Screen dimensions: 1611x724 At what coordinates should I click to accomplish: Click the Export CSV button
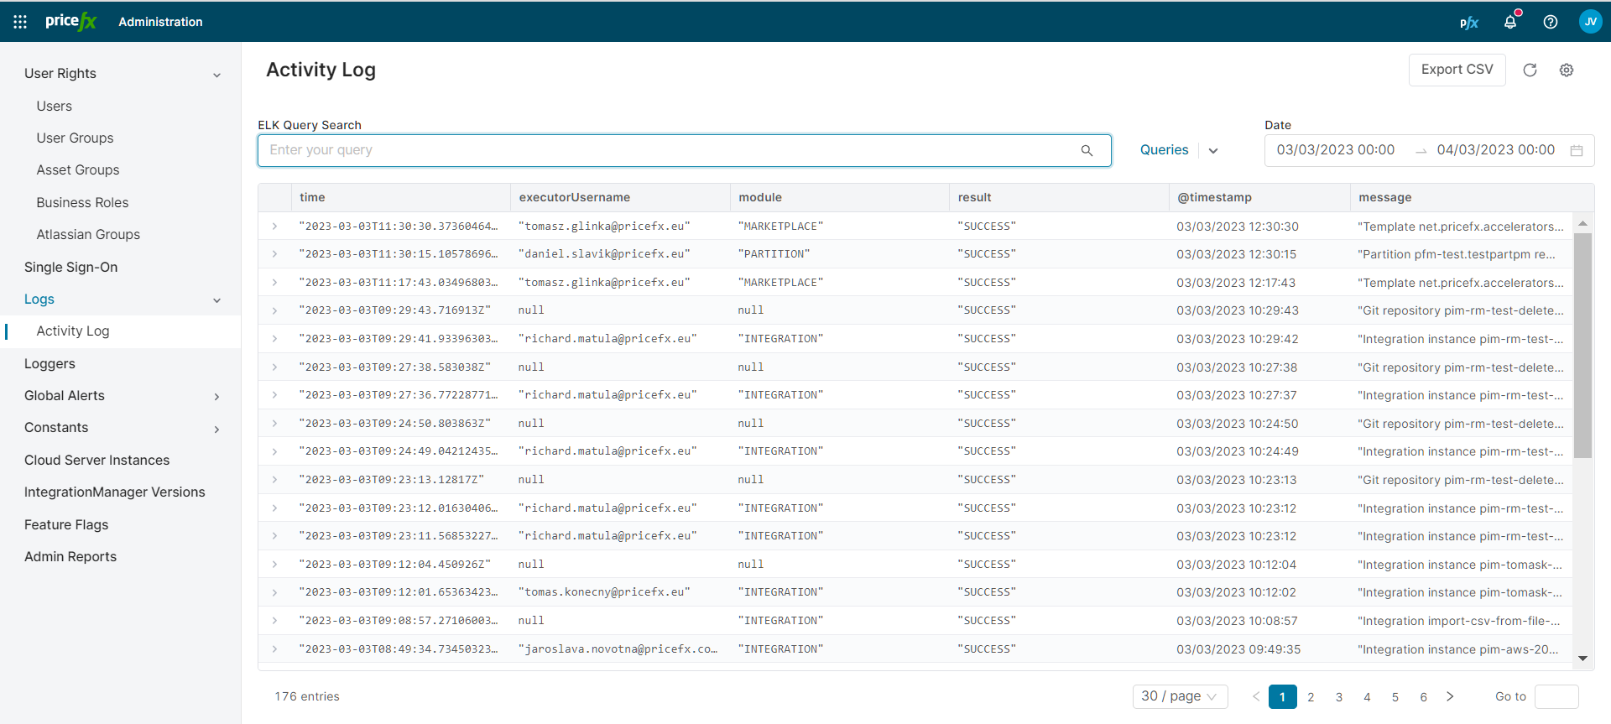pos(1457,70)
